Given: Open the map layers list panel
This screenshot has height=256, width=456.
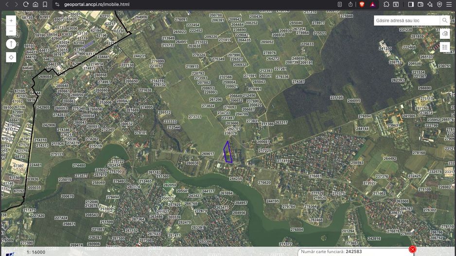Looking at the screenshot, I should coord(445,47).
